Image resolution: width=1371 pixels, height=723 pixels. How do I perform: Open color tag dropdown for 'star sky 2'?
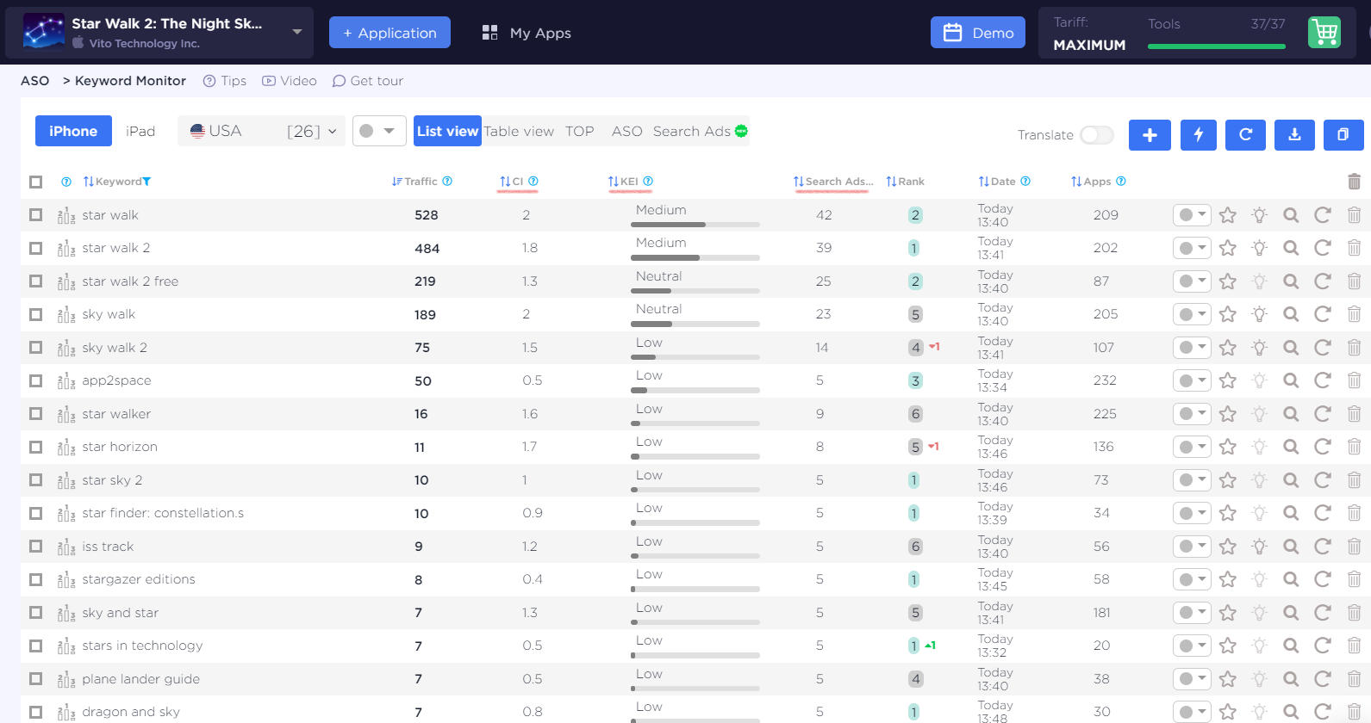[x=1192, y=480]
